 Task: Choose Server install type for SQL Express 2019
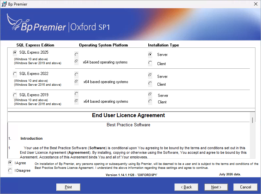pos(150,95)
